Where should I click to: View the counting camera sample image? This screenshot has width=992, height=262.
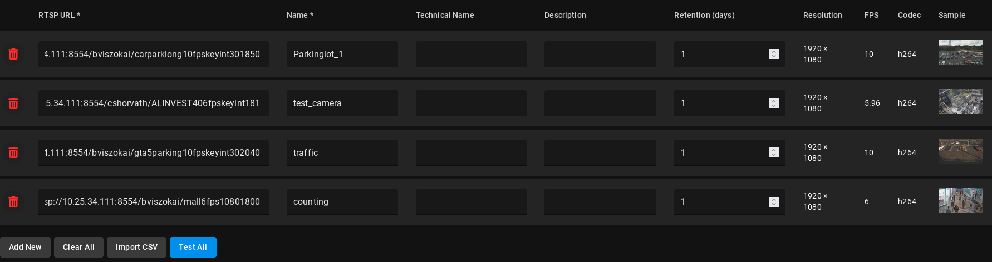960,200
